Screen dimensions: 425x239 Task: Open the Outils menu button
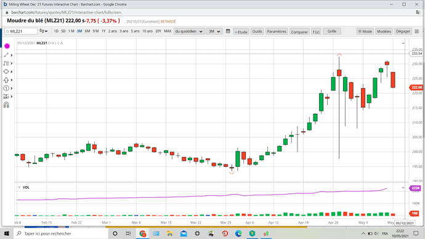pos(257,31)
